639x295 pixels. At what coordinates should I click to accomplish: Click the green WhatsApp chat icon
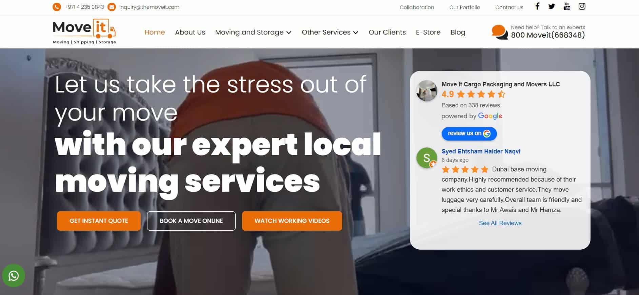click(14, 276)
